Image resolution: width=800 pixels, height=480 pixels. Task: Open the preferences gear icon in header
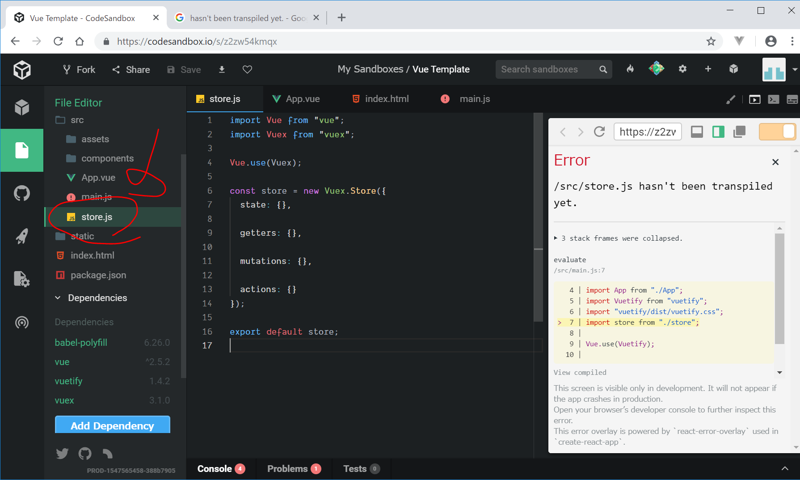click(682, 69)
